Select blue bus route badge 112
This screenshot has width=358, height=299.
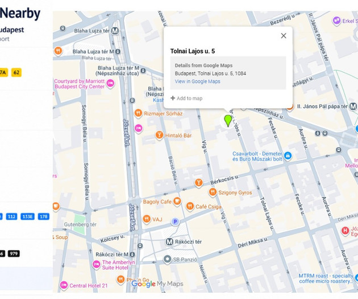pyautogui.click(x=11, y=216)
